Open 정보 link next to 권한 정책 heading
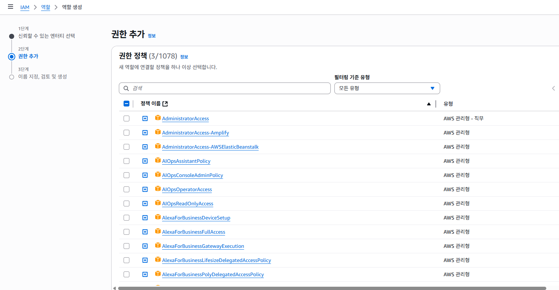 point(184,57)
